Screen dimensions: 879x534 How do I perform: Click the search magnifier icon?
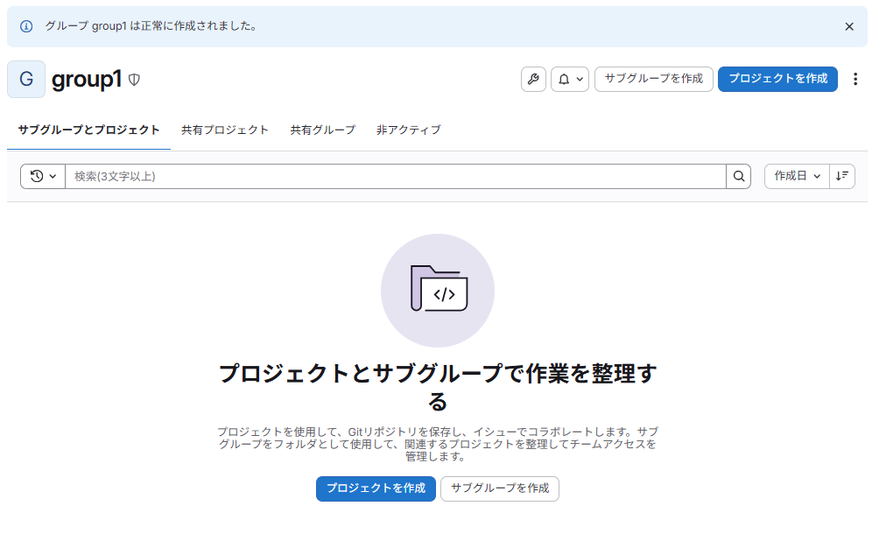coord(738,176)
